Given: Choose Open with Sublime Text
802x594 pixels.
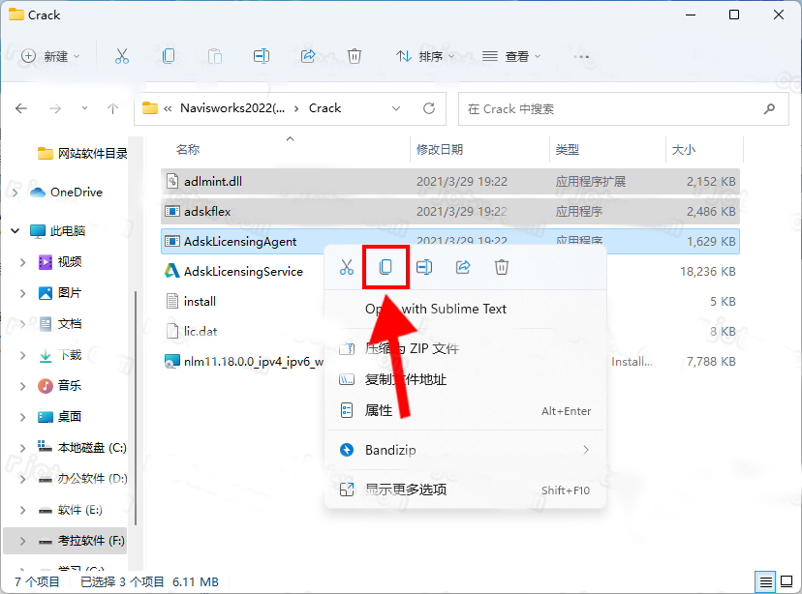Looking at the screenshot, I should click(x=466, y=309).
